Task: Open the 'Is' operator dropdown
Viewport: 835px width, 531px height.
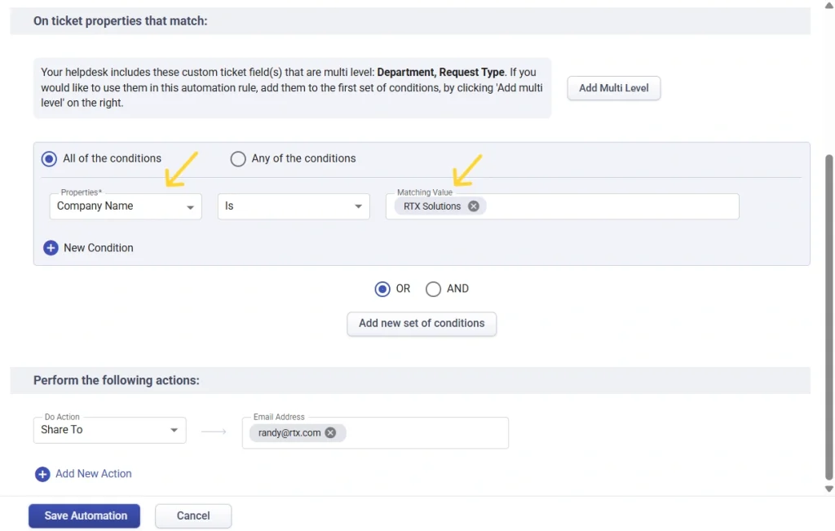Action: 294,206
